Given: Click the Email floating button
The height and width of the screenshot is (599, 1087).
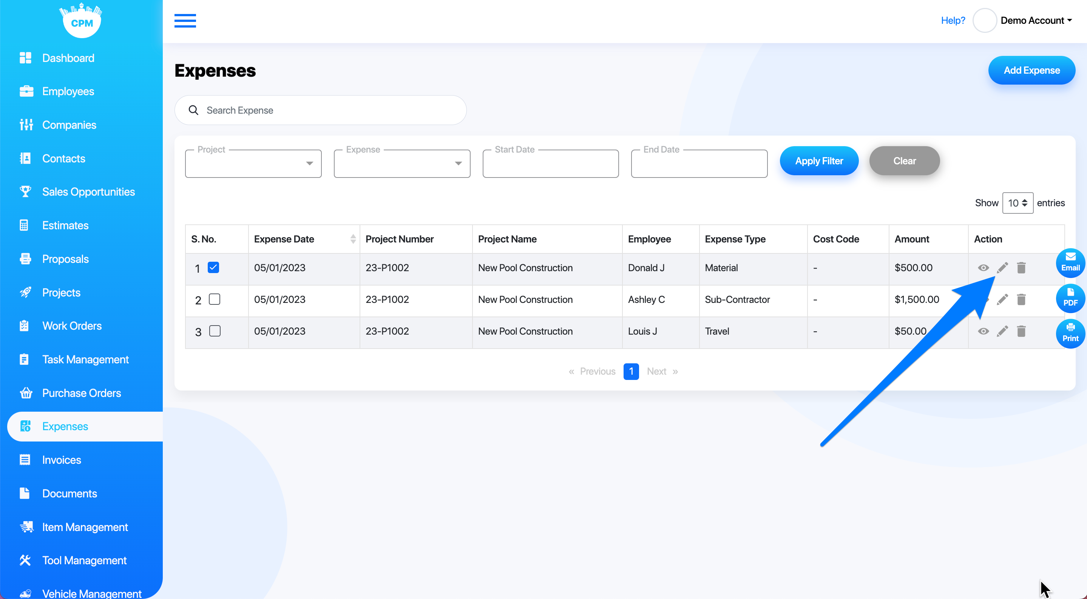Looking at the screenshot, I should 1070,263.
